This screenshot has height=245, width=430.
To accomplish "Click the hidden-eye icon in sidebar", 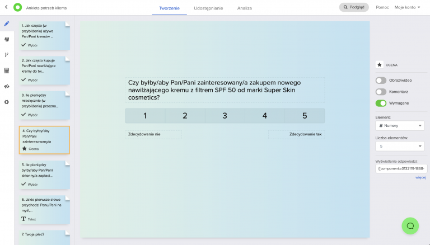I will 7,87.
